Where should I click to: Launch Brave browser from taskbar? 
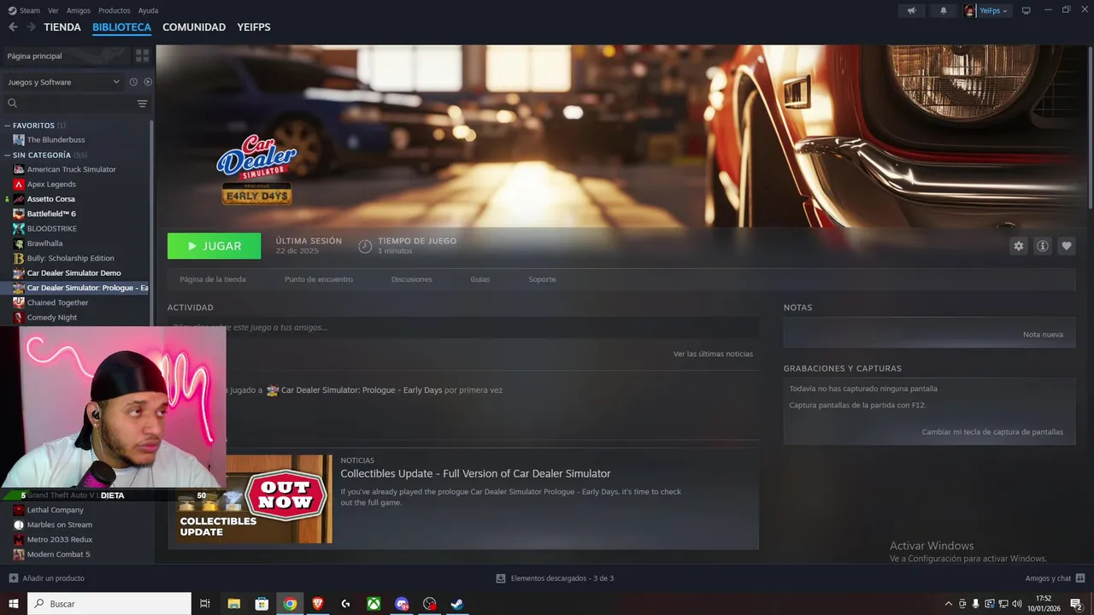click(318, 604)
